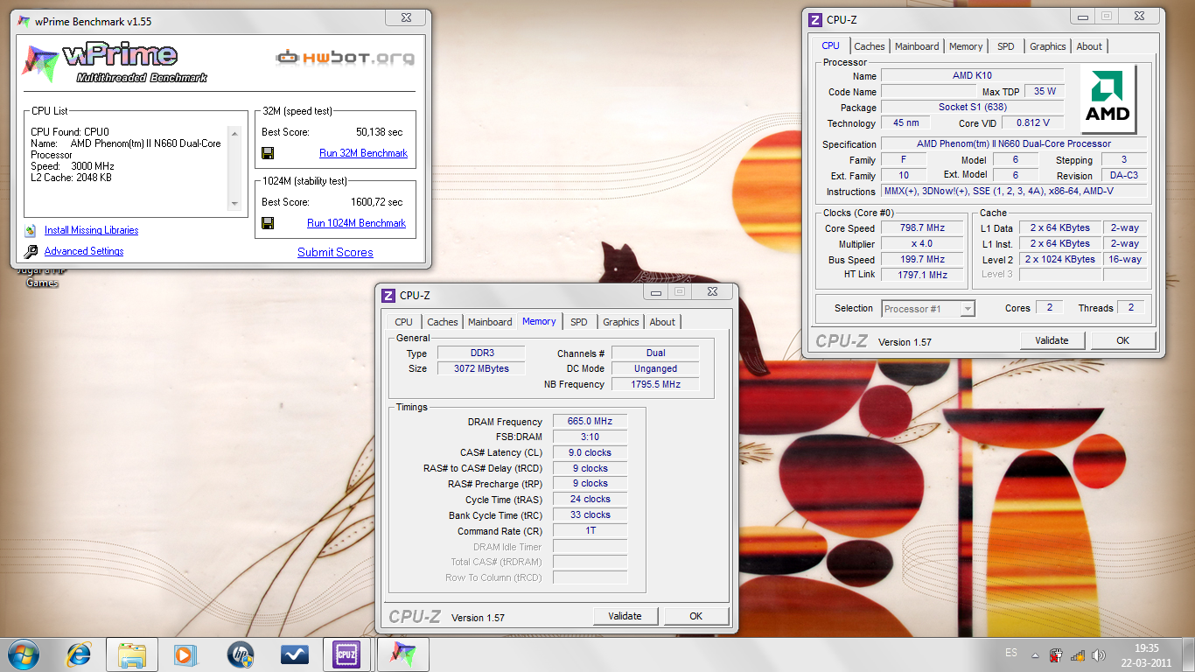This screenshot has height=672, width=1195.
Task: Open the Windows Start menu
Action: pyautogui.click(x=23, y=654)
